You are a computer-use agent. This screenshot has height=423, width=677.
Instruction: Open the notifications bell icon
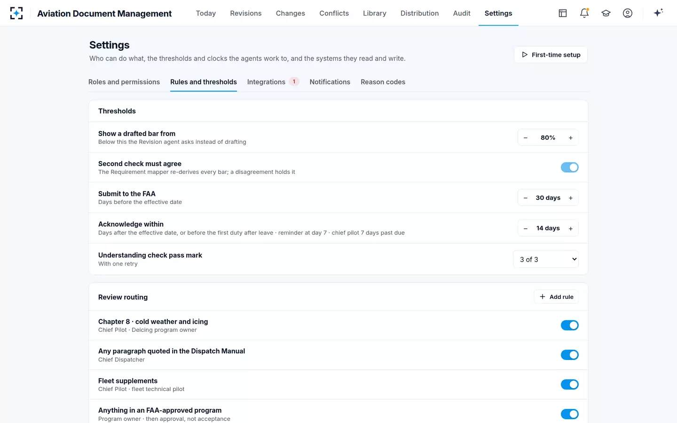click(x=584, y=13)
